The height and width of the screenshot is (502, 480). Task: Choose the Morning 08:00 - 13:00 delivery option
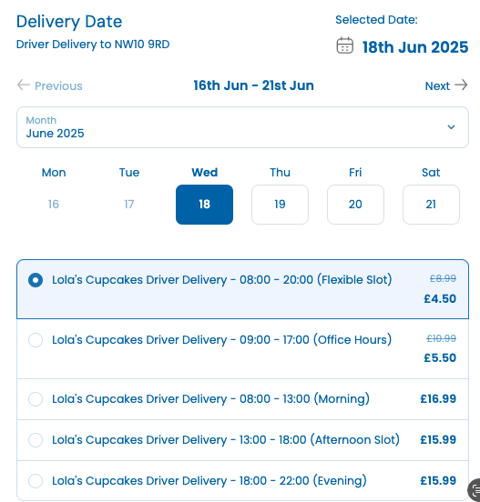click(242, 399)
